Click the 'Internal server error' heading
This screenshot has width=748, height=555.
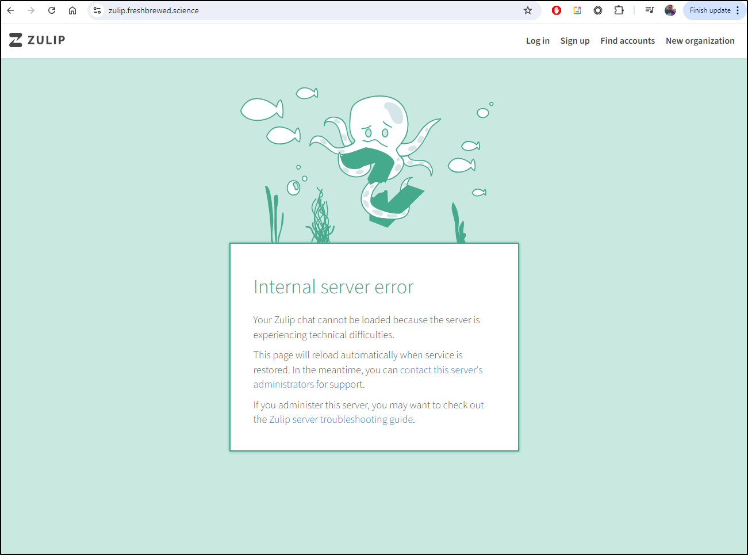click(333, 286)
